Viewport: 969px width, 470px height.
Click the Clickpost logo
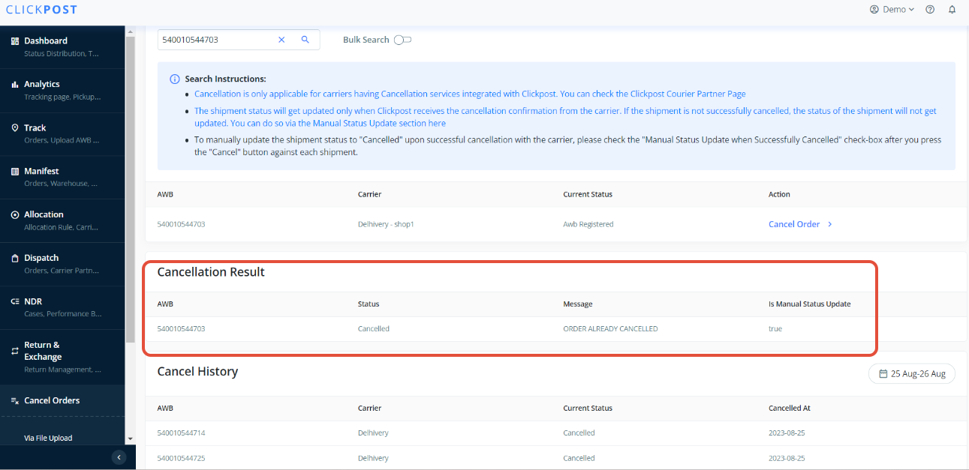click(41, 10)
